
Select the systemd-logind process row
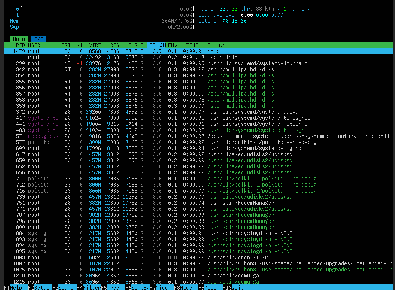pyautogui.click(x=198, y=148)
